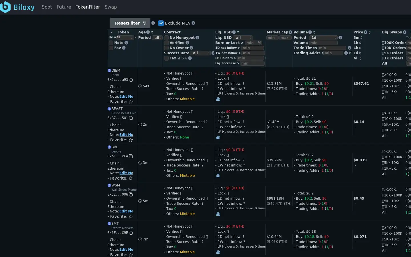
Task: Tick the Note filter checkbox
Action: click(111, 43)
